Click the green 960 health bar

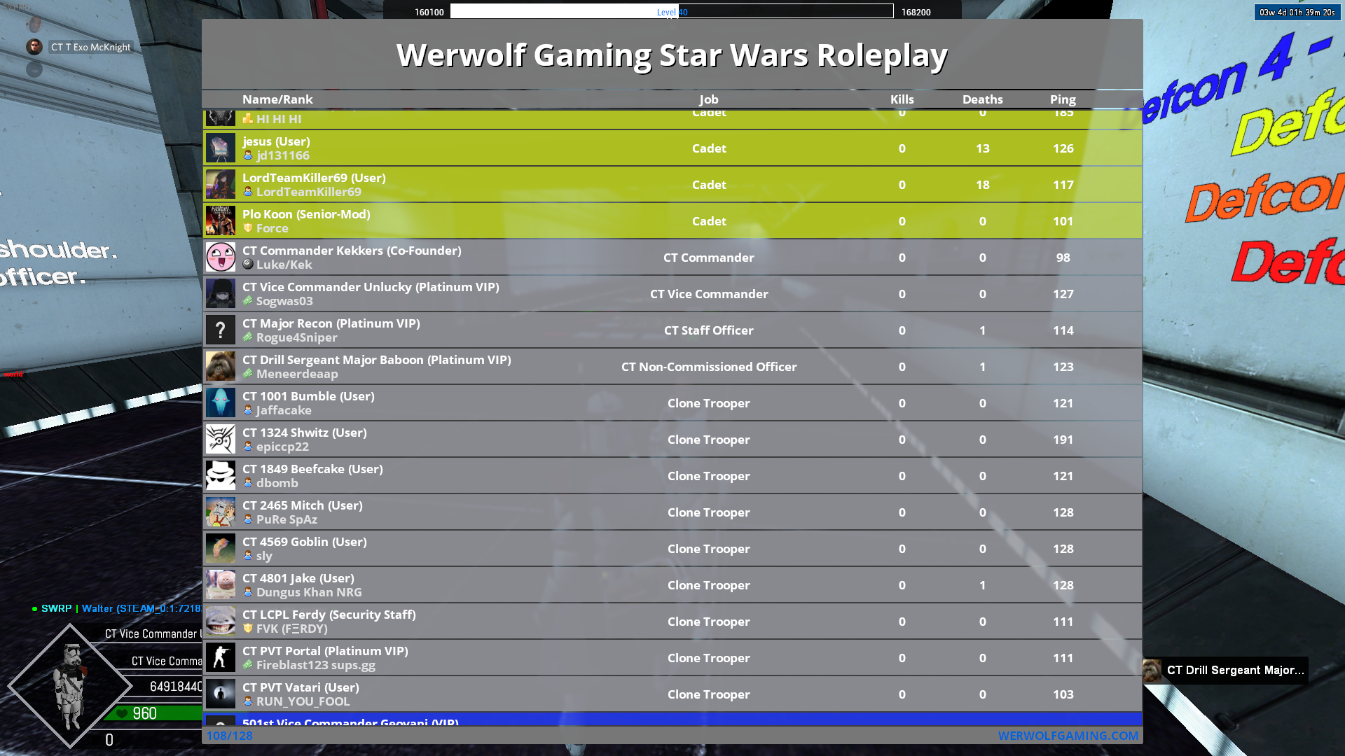coord(153,713)
